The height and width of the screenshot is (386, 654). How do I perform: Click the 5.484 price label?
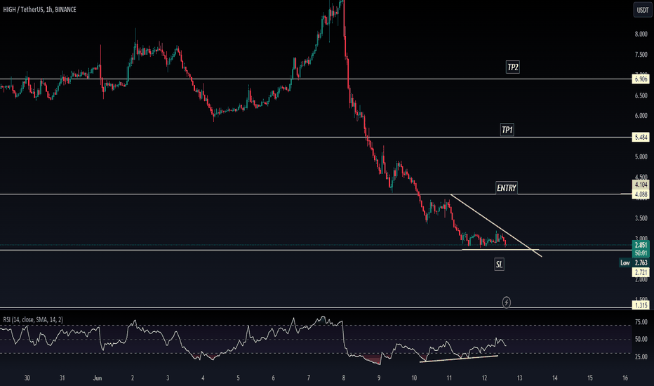641,138
